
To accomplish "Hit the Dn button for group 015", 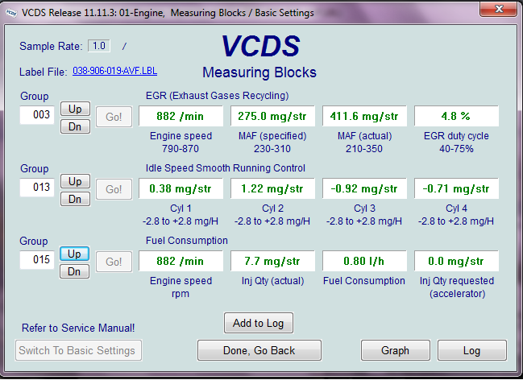I will click(74, 271).
